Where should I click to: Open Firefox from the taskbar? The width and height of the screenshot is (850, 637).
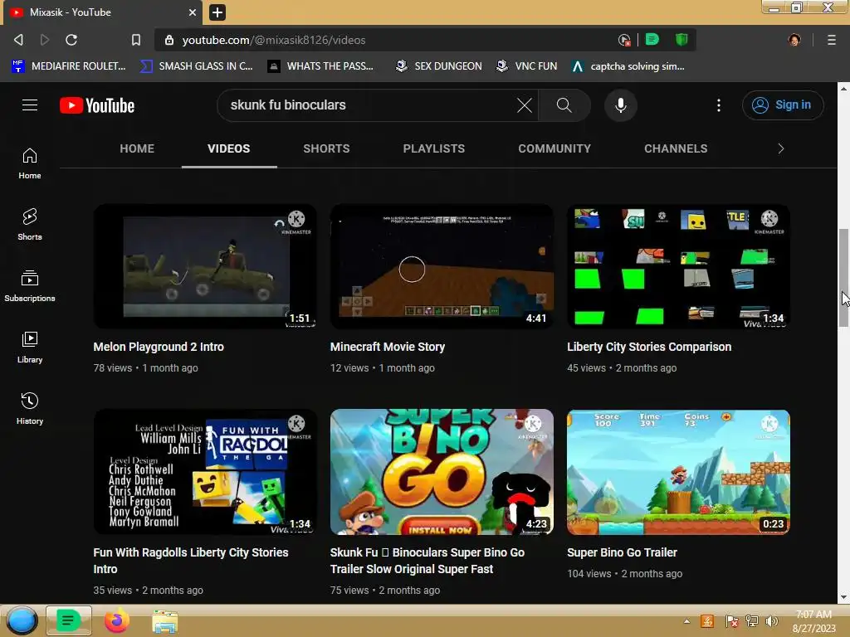point(116,620)
